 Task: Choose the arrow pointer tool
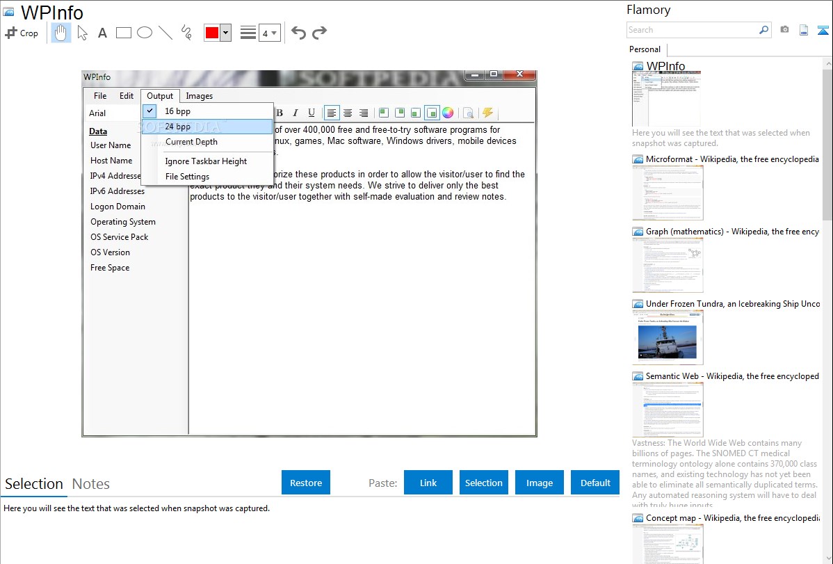[82, 33]
